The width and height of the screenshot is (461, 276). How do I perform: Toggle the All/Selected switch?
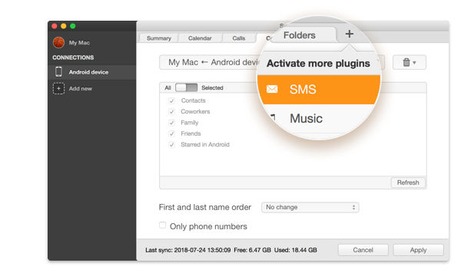pyautogui.click(x=187, y=87)
